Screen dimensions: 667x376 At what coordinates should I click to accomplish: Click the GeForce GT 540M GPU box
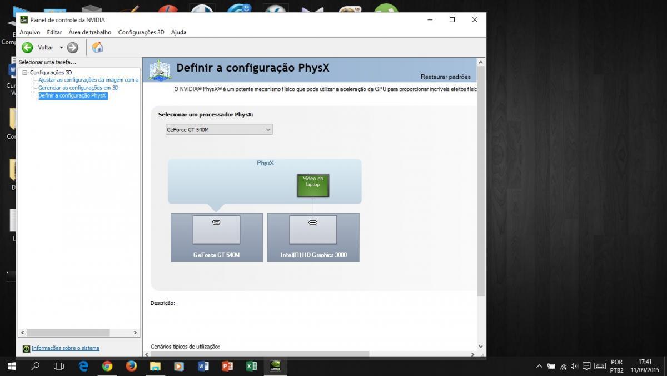pyautogui.click(x=217, y=237)
